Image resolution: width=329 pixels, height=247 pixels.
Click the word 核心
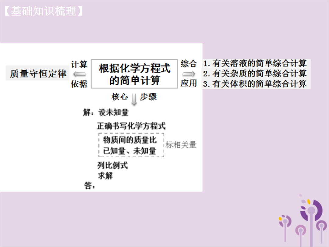[x=120, y=97]
